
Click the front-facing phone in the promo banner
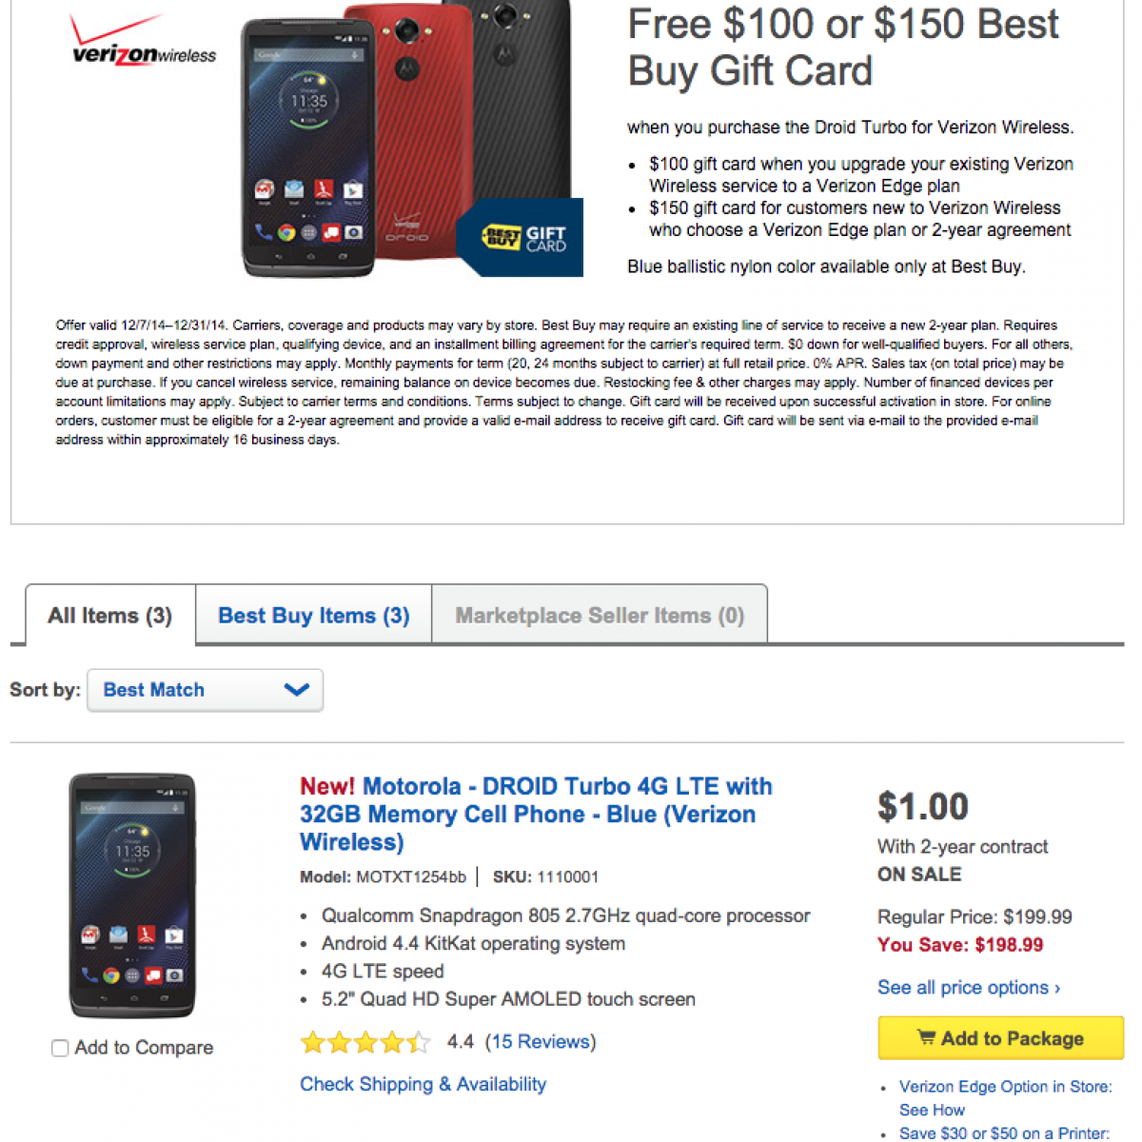point(309,148)
